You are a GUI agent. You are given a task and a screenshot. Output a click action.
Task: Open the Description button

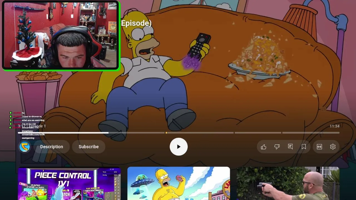[x=51, y=147]
